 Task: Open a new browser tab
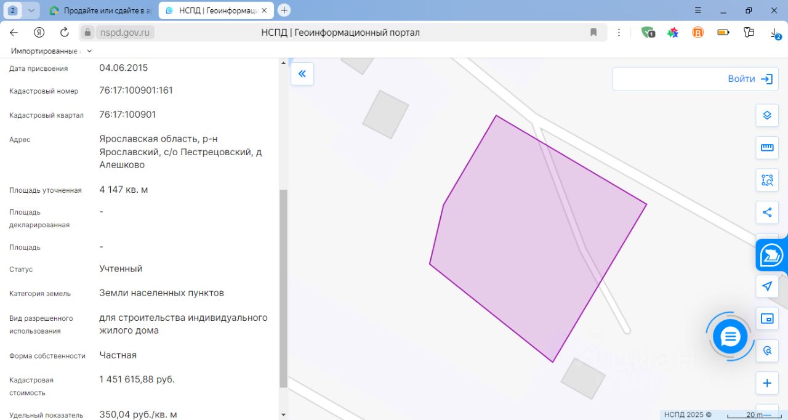click(284, 10)
